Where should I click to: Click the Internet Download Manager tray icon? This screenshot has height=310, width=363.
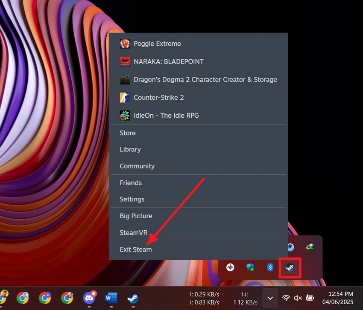310,247
